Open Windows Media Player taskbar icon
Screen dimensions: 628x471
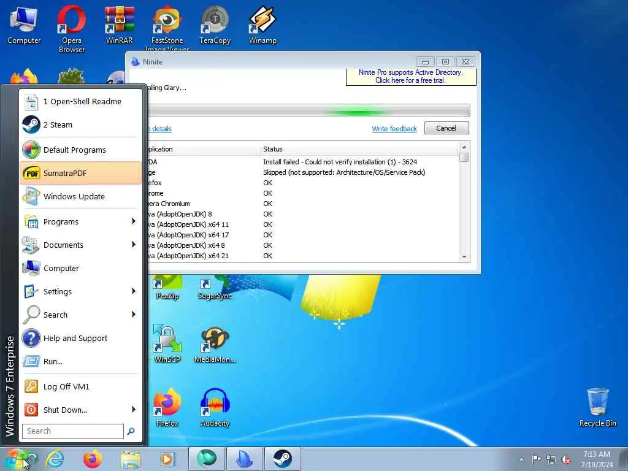point(167,459)
